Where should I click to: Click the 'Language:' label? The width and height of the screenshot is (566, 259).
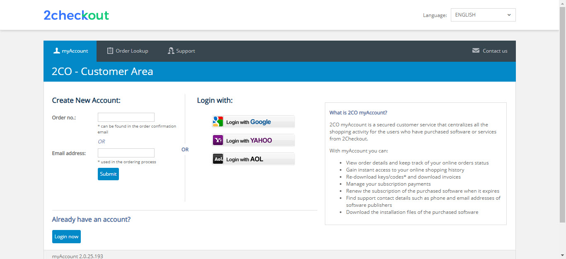[435, 15]
